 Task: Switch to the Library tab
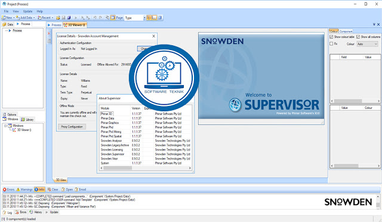pyautogui.click(x=27, y=120)
